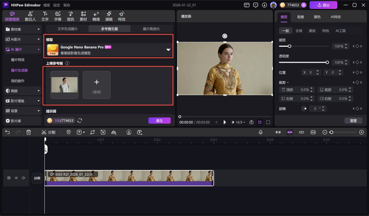Viewport: 369px width, 216px height.
Task: Open the 顏色 tab in properties panel
Action: point(317,17)
